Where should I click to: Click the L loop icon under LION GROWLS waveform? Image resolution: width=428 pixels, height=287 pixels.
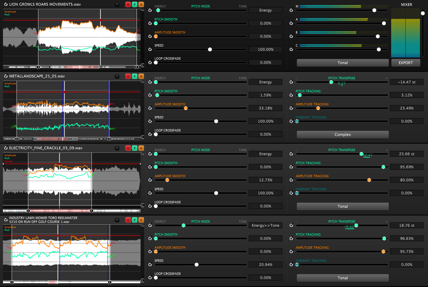142,66
